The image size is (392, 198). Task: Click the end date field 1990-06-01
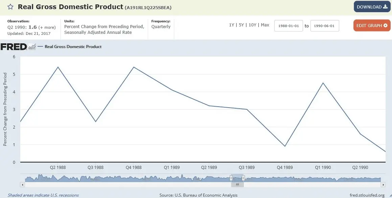coord(324,26)
